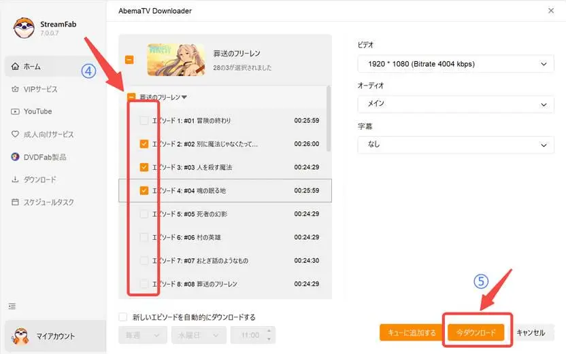Uncheck episode 2 #02 checkbox
Image resolution: width=566 pixels, height=354 pixels.
pyautogui.click(x=144, y=144)
